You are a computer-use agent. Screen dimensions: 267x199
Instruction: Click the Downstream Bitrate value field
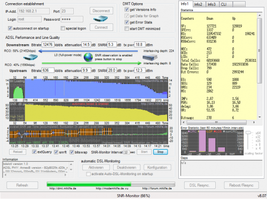pyautogui.click(x=48, y=45)
